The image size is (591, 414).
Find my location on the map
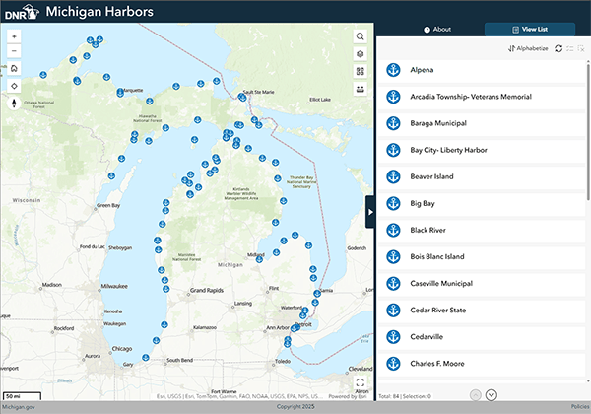pos(14,86)
